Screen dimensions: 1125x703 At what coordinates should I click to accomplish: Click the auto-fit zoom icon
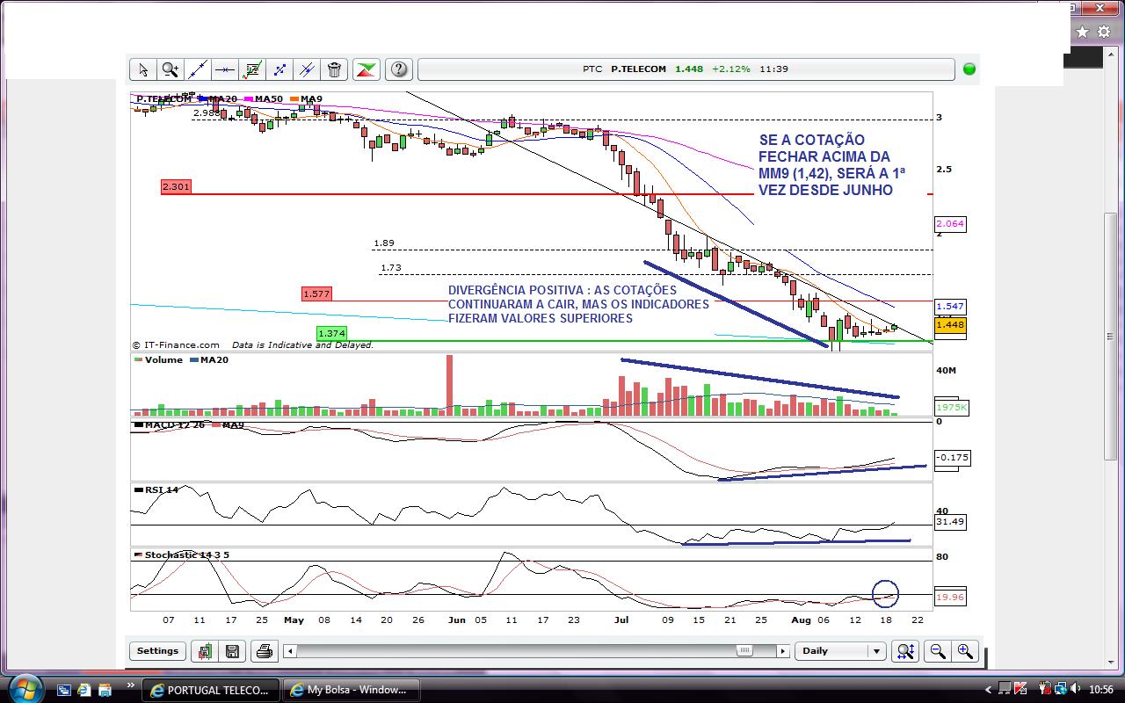[x=905, y=651]
